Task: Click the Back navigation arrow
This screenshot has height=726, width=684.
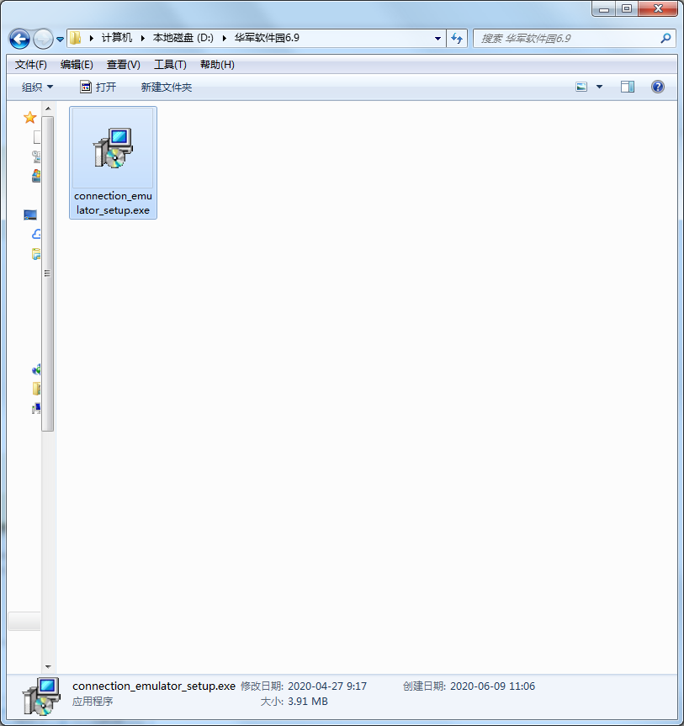Action: [x=19, y=39]
